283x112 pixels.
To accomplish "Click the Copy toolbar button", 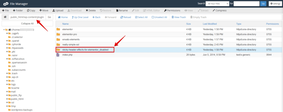I will [x=31, y=10].
